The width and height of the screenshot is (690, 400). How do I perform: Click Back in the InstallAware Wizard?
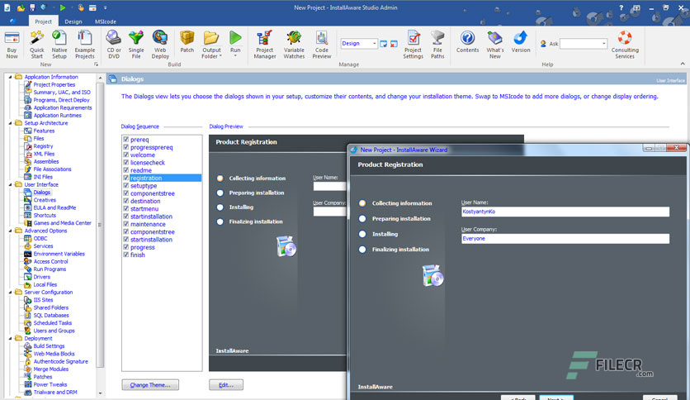[518, 398]
